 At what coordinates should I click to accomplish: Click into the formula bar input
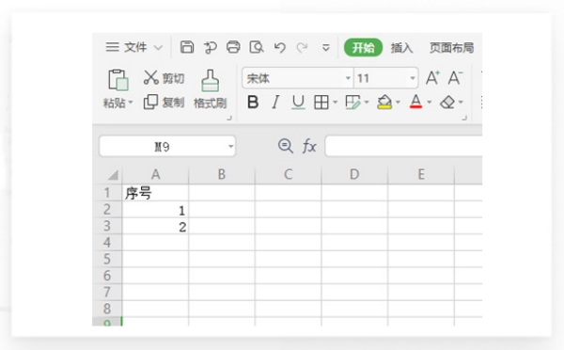click(403, 146)
